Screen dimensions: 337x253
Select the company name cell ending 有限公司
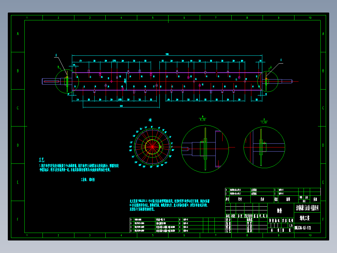pos(307,208)
